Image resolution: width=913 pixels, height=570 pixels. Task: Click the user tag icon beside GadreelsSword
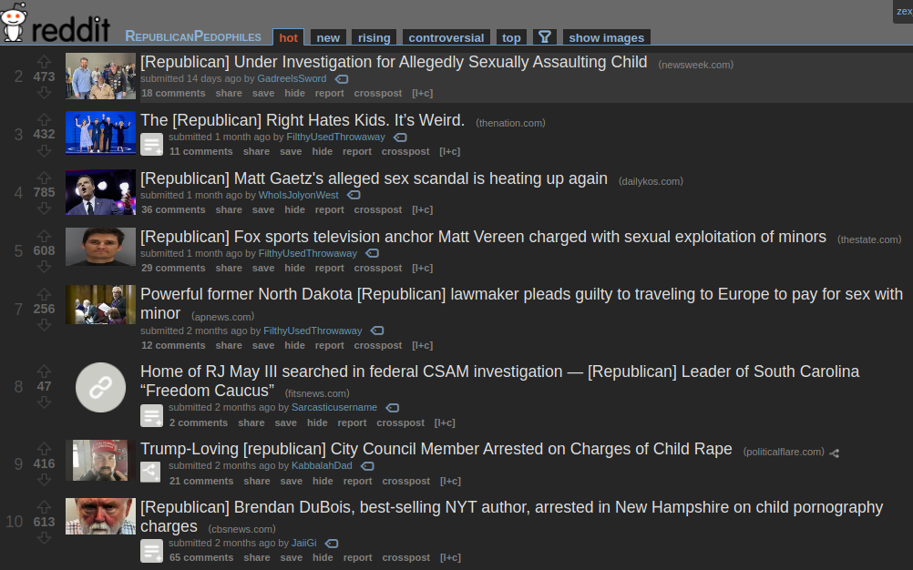pyautogui.click(x=342, y=79)
